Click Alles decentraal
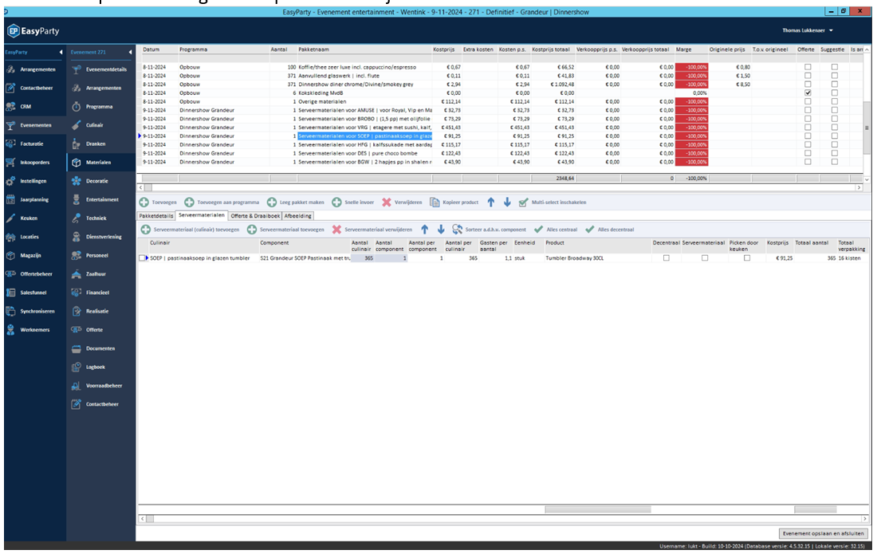 pos(610,230)
